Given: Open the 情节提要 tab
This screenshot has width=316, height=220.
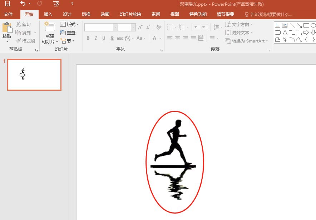Looking at the screenshot, I should (x=226, y=14).
